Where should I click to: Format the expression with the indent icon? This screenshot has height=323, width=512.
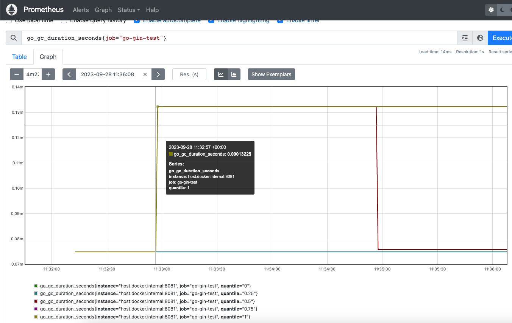coord(465,38)
